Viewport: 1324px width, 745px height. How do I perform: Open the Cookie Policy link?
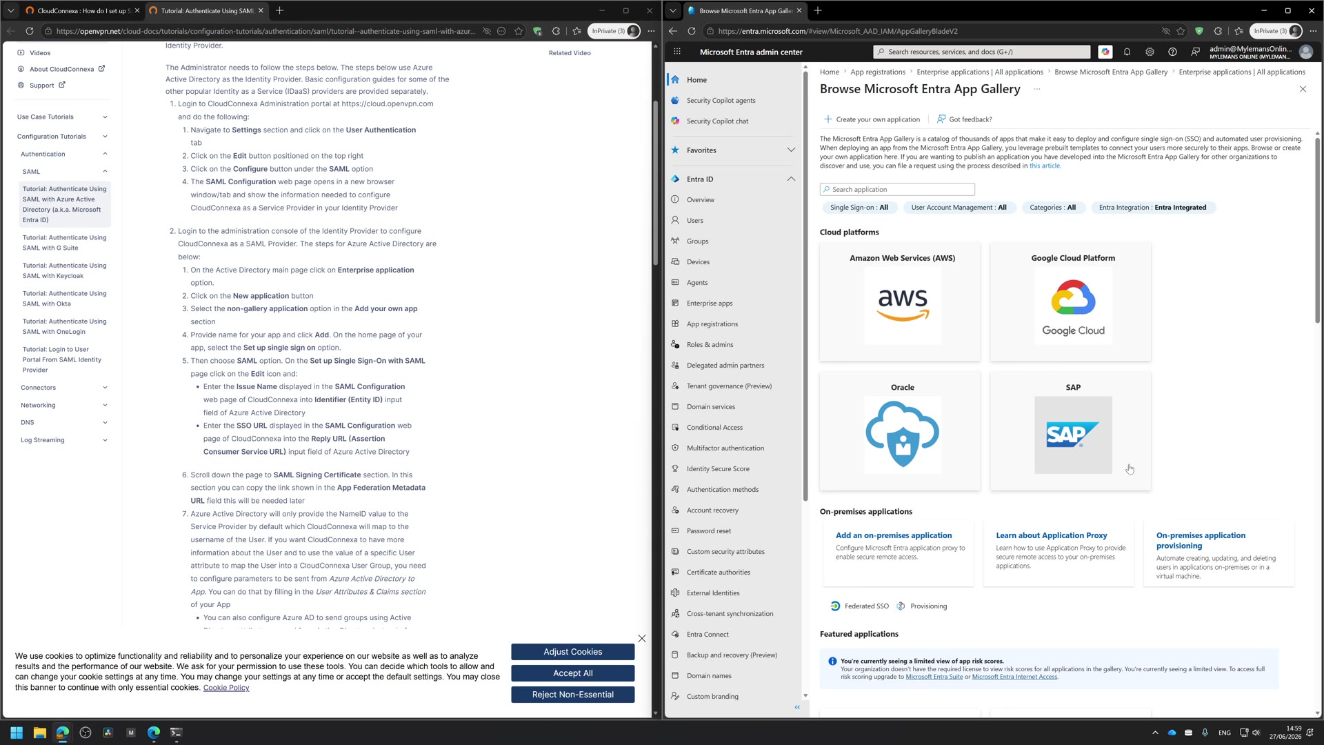coord(226,688)
